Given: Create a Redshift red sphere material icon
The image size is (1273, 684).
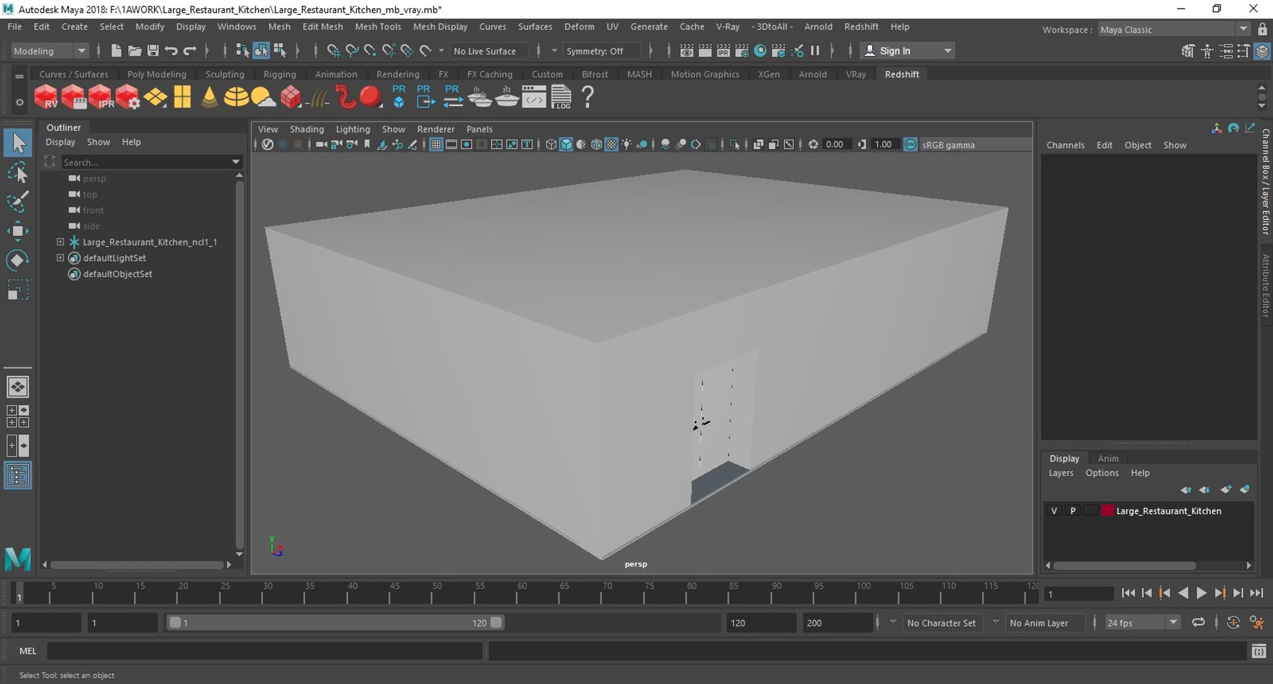Looking at the screenshot, I should click(371, 97).
